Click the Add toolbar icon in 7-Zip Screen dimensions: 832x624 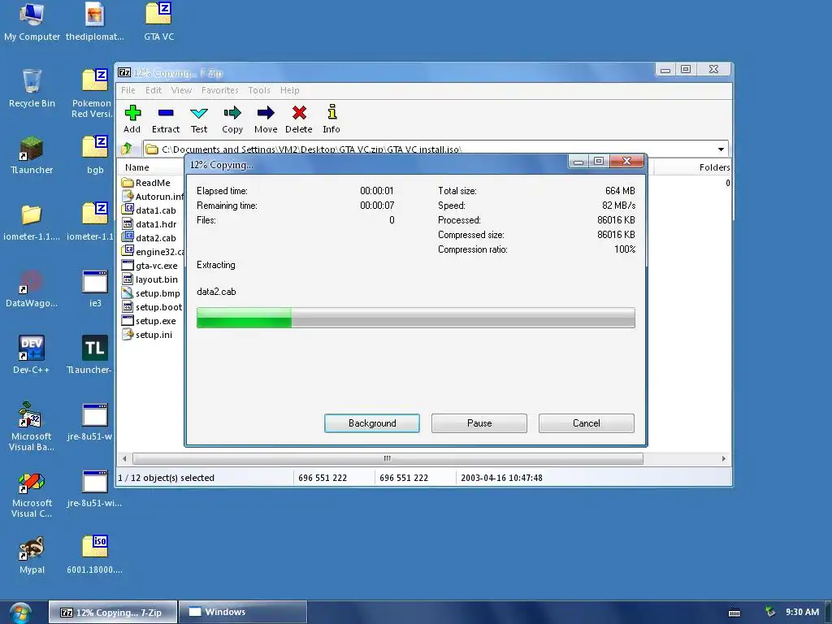coord(132,119)
